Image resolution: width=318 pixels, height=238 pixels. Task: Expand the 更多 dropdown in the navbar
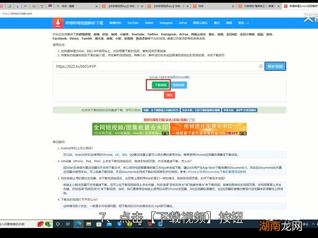pyautogui.click(x=243, y=23)
